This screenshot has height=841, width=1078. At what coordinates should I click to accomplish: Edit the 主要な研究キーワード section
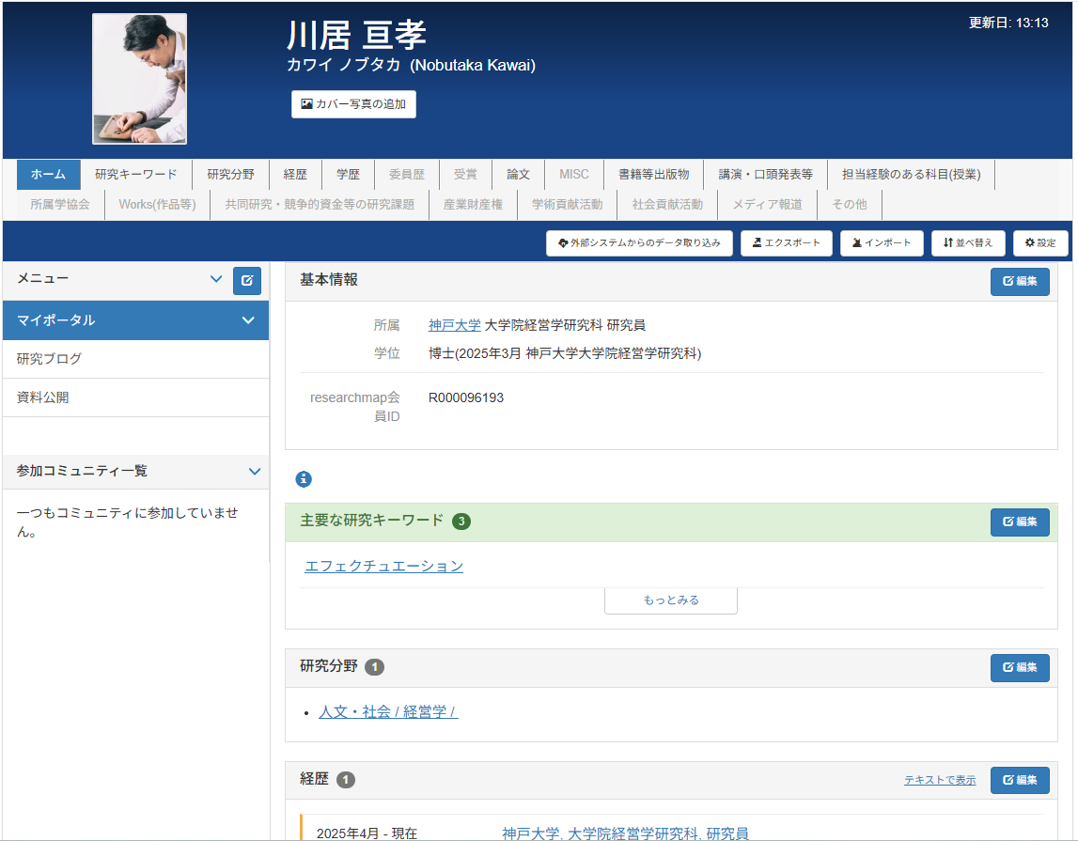[x=1020, y=522]
